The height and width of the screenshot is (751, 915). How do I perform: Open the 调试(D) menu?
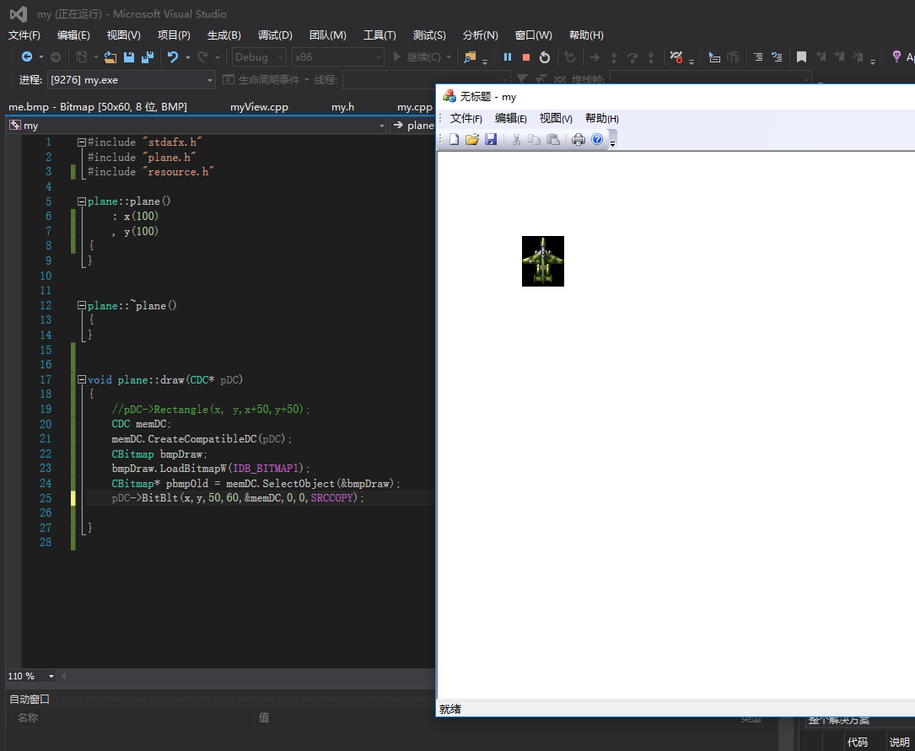click(x=275, y=35)
